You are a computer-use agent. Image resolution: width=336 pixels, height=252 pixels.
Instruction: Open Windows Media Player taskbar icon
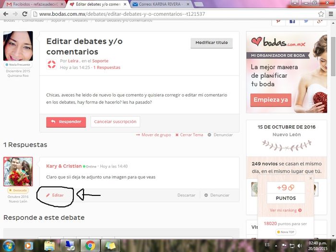(29, 246)
